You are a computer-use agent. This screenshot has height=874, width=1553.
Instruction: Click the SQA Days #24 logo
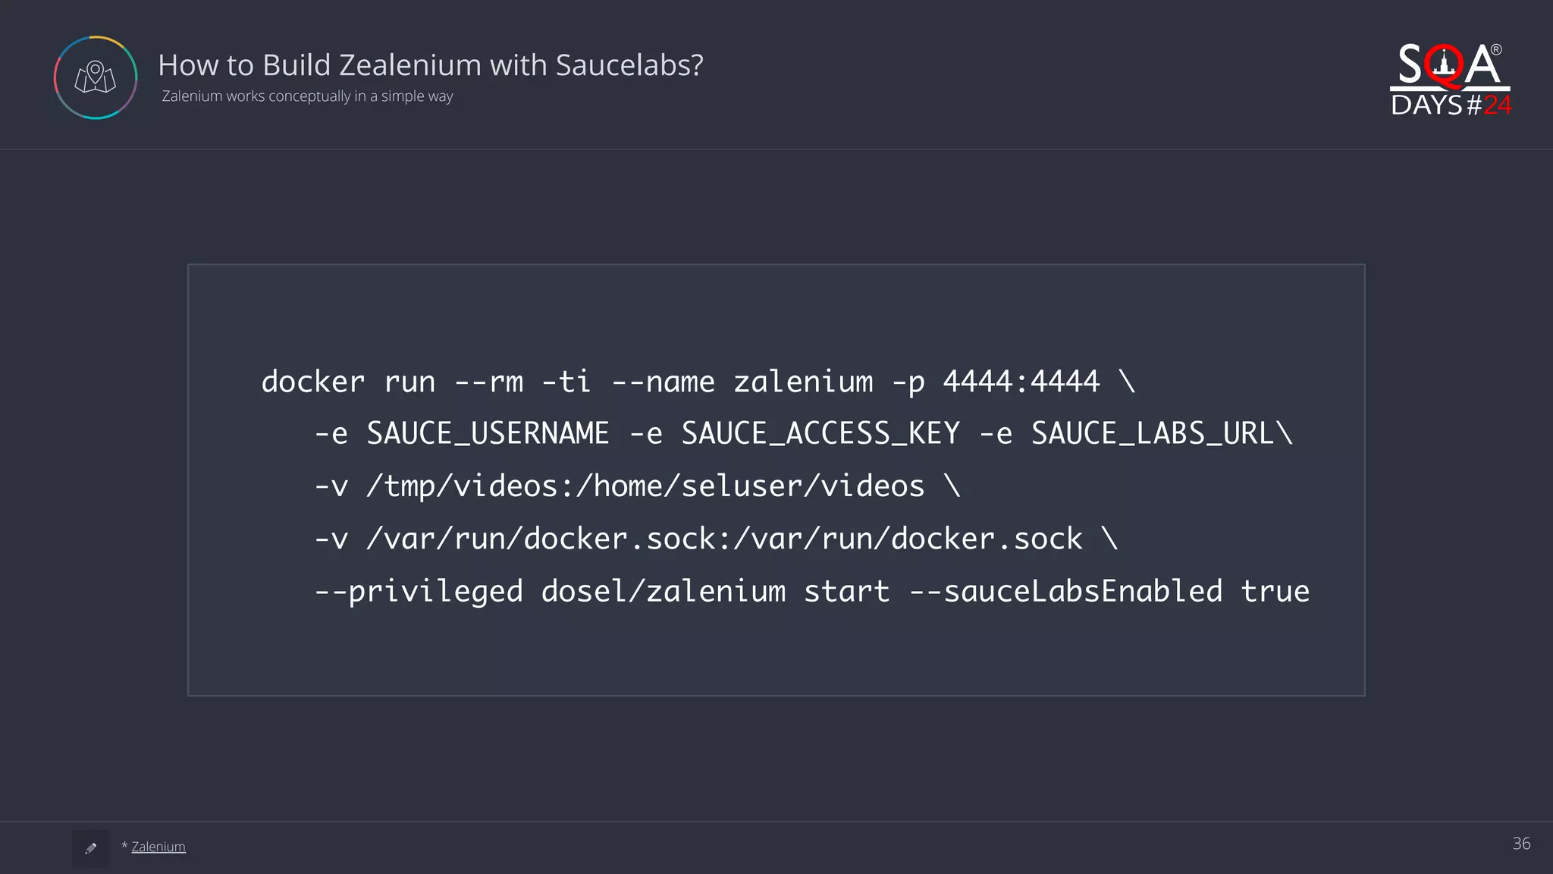coord(1449,79)
